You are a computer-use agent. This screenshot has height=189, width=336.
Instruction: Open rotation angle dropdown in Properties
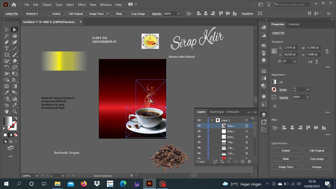(x=295, y=61)
